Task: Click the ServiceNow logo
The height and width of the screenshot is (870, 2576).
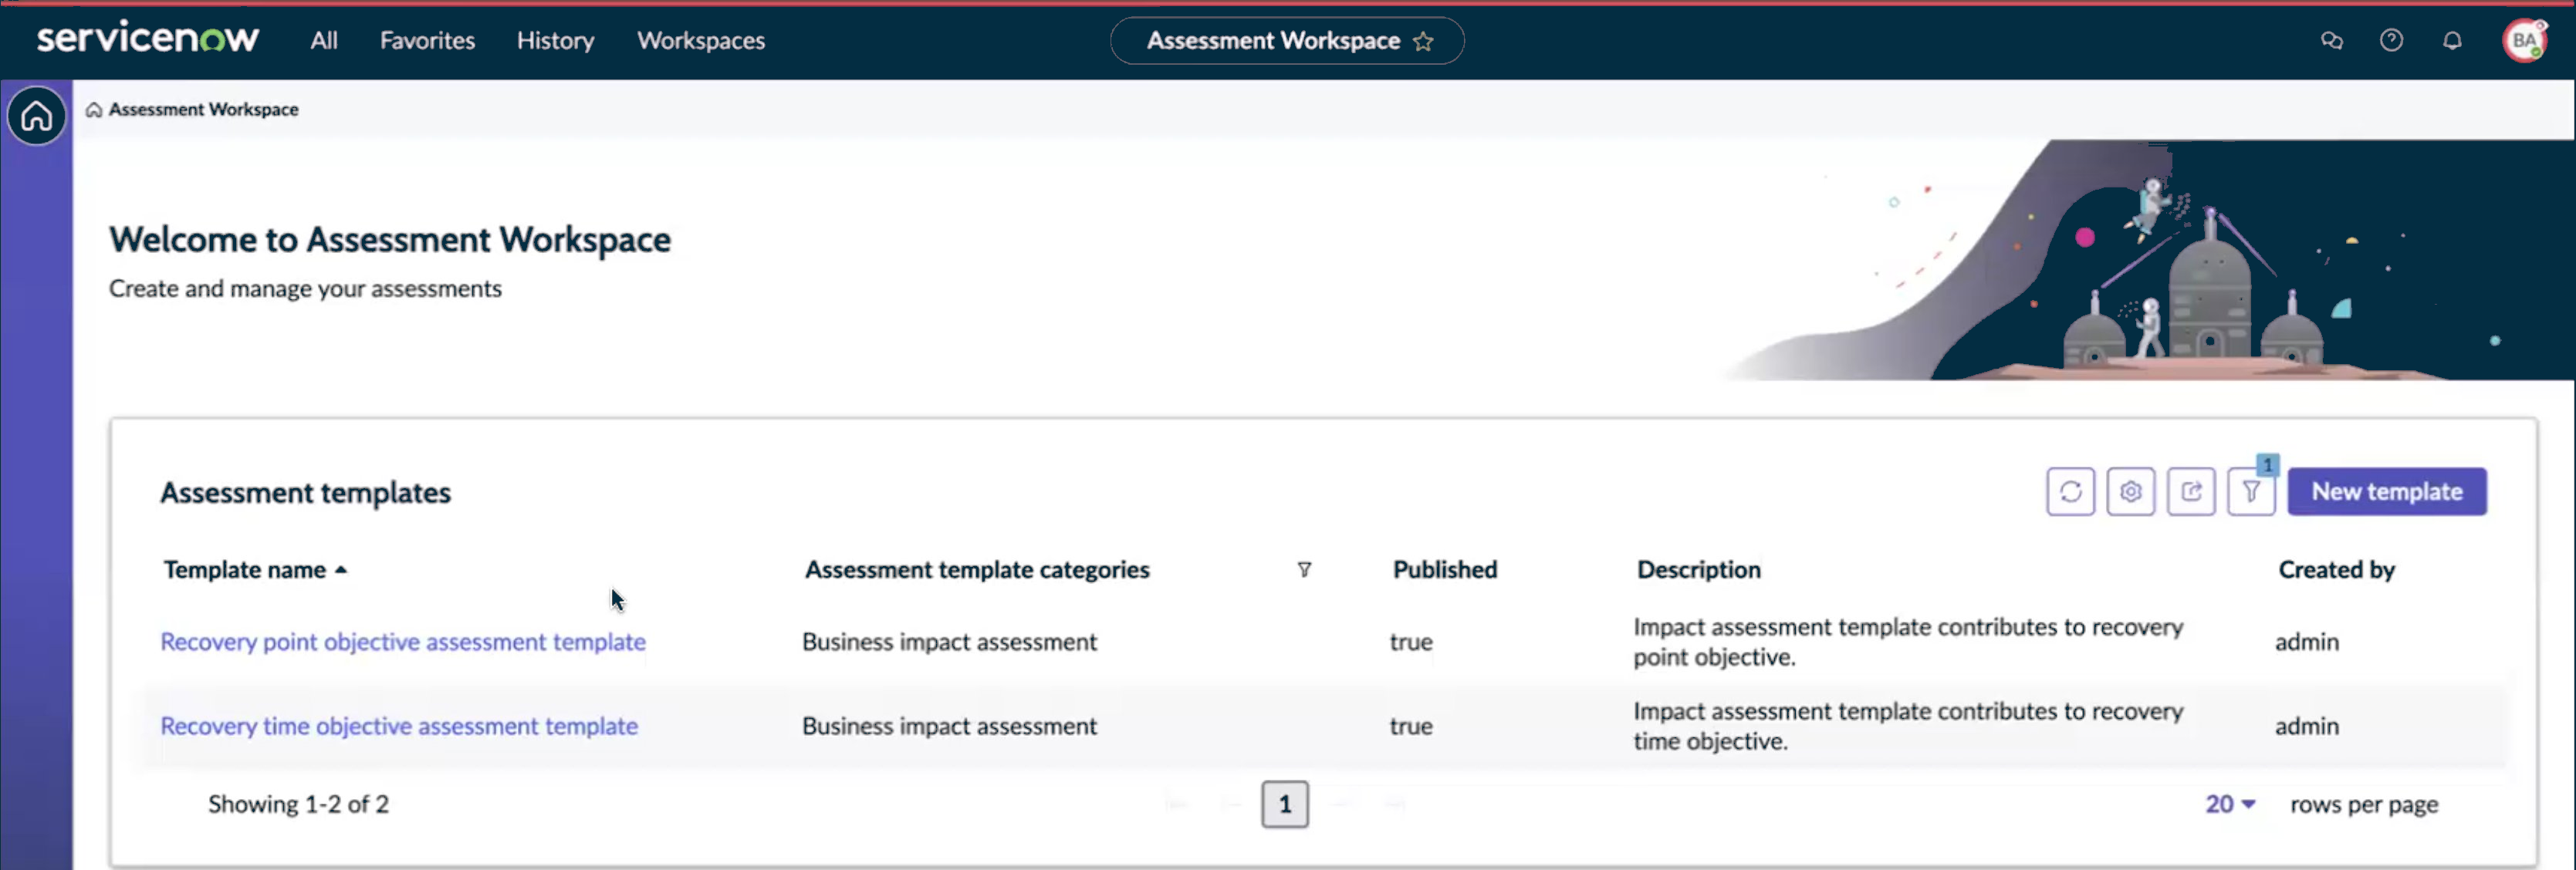Action: click(148, 39)
